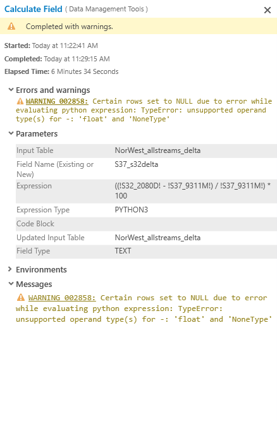Screen dimensions: 277x421
Task: Collapse the Messages section
Action: [x=11, y=284]
